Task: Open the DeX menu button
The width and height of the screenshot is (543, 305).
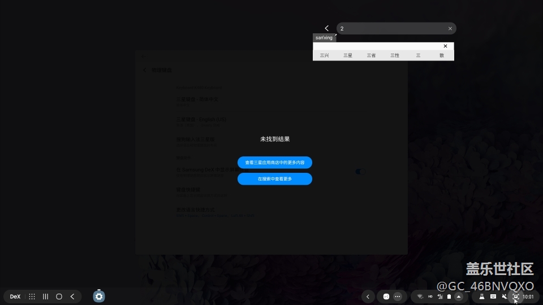Action: click(x=15, y=297)
